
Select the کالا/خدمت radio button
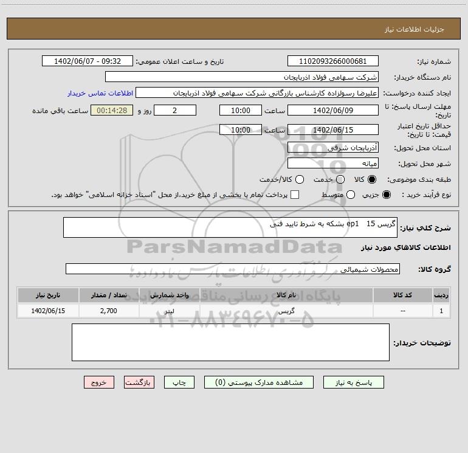(300, 179)
